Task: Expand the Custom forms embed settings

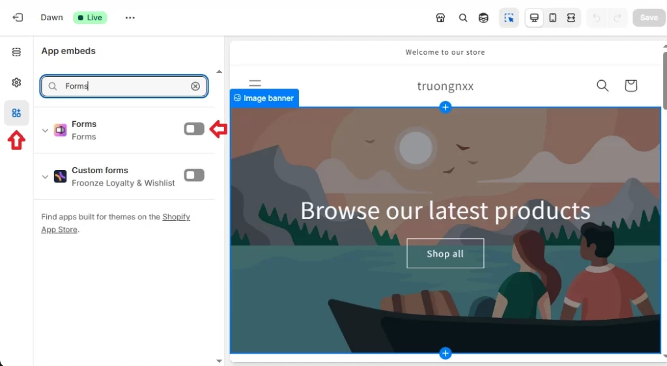Action: [45, 176]
